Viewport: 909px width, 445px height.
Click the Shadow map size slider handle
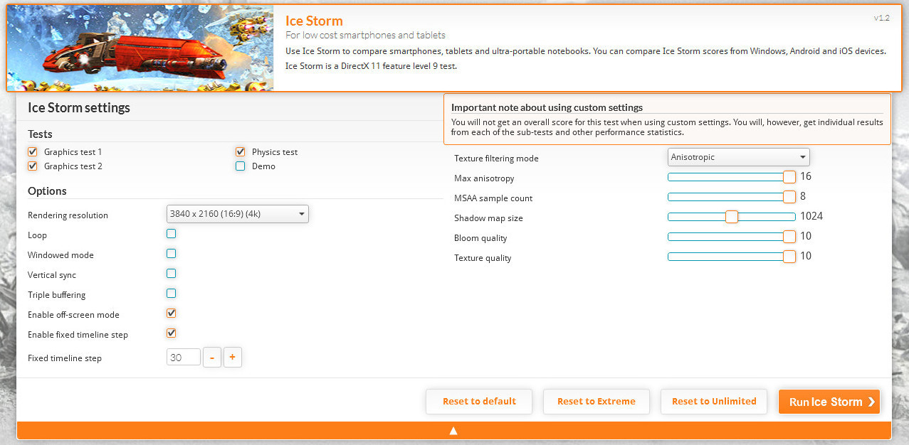coord(732,217)
